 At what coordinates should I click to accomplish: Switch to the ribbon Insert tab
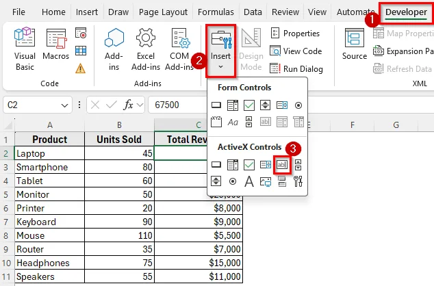(87, 12)
